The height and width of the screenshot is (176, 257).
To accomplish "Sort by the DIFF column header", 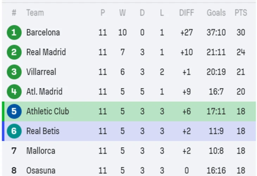I will point(186,13).
